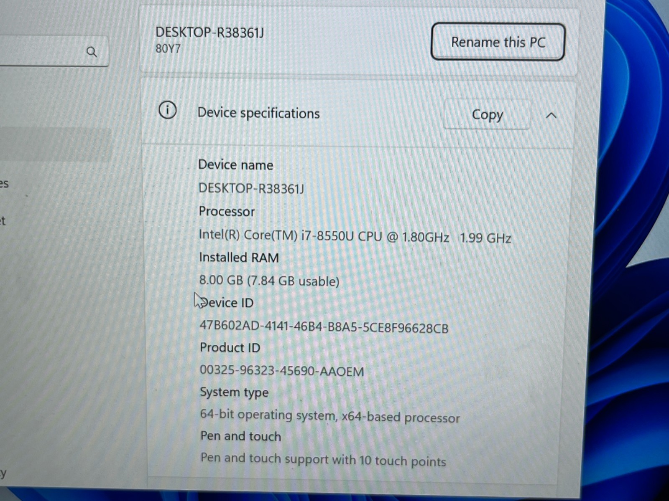Select the Product ID label

230,347
